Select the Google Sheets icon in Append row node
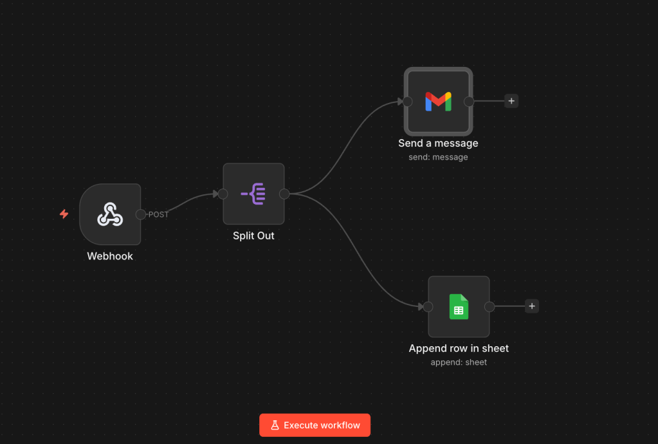 [x=458, y=306]
